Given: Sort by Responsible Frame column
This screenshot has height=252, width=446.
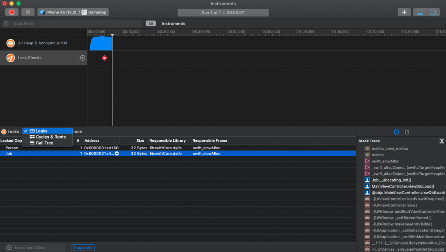Looking at the screenshot, I should click(210, 141).
